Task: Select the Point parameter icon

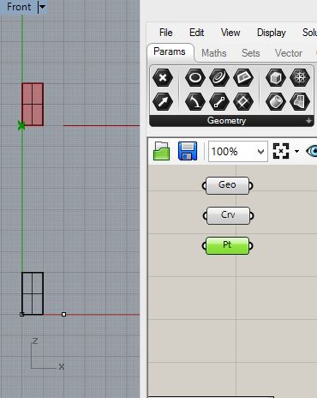Action: point(163,77)
